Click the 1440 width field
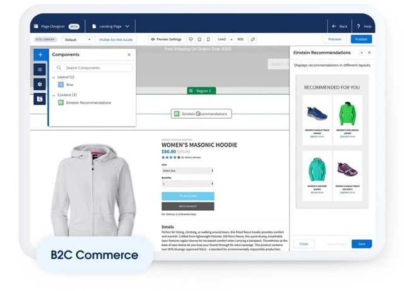 click(x=222, y=39)
